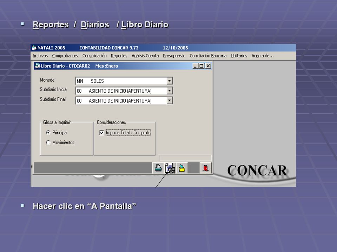Screen dimensions: 337x252
Task: Open the Archivos menu
Action: tap(40, 56)
